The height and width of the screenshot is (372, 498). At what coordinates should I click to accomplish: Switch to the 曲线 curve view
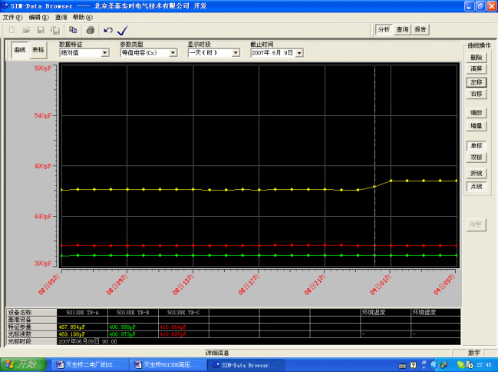(x=20, y=50)
